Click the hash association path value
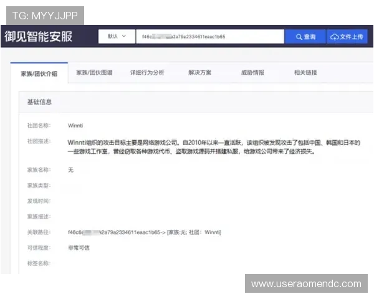Screen dimensions: 374x299 point(145,232)
